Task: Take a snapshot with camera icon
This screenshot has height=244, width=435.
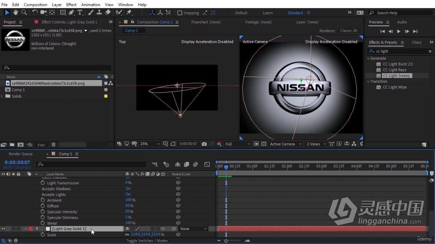Action: pyautogui.click(x=204, y=144)
